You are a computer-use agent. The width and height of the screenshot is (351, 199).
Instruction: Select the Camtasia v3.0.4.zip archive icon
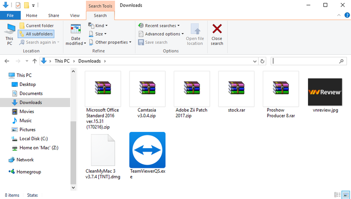tap(147, 88)
